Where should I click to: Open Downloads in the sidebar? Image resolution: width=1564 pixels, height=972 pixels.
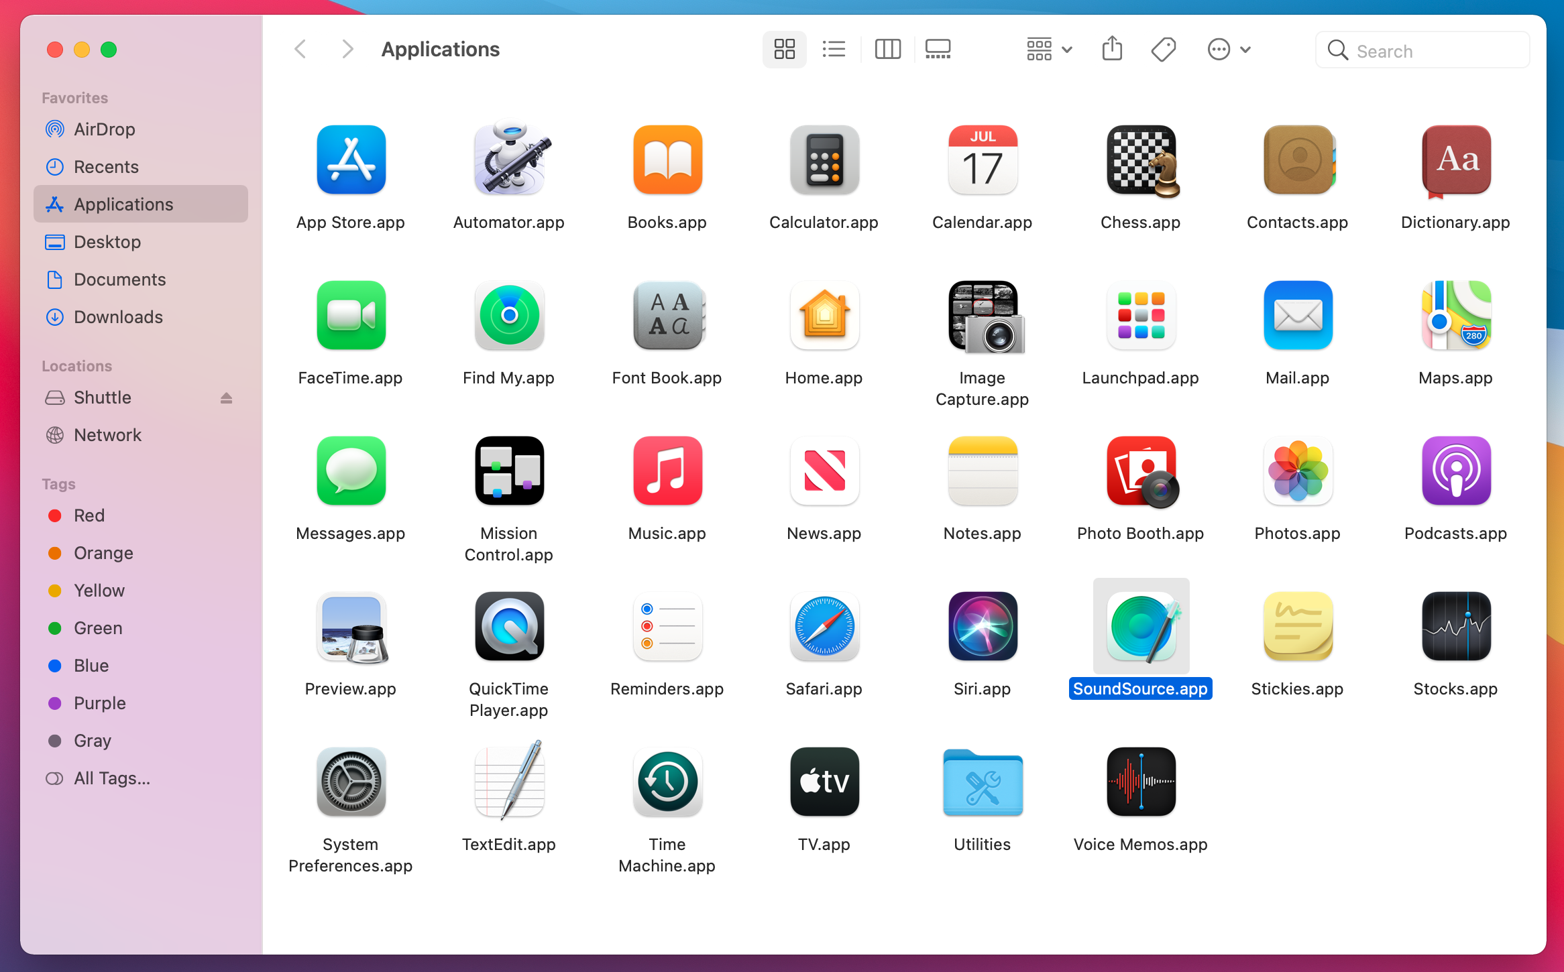(141, 317)
